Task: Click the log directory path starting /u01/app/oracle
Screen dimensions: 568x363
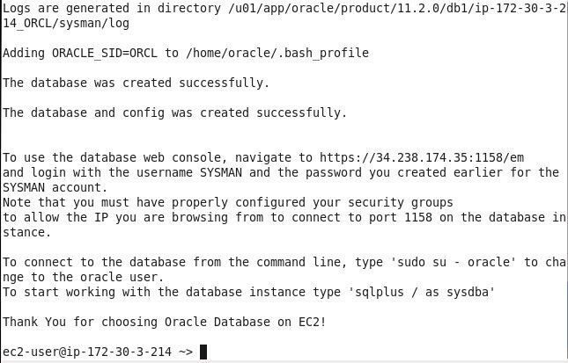Action: point(397,8)
